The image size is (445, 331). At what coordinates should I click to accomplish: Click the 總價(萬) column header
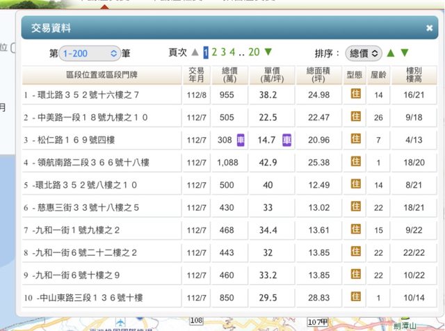tap(230, 75)
